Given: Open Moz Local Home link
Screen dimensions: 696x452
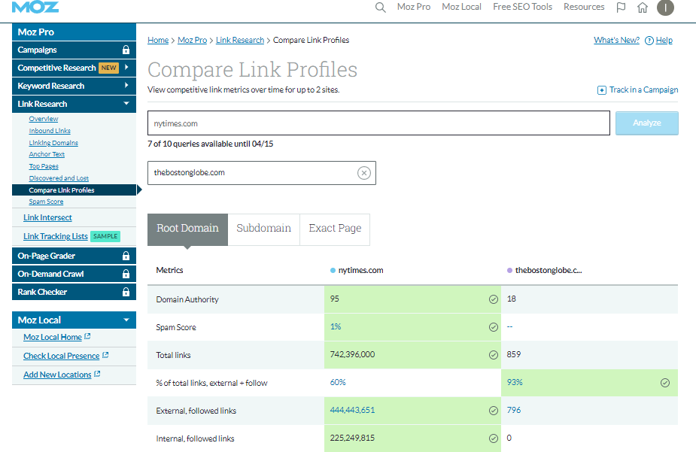Looking at the screenshot, I should pyautogui.click(x=53, y=337).
